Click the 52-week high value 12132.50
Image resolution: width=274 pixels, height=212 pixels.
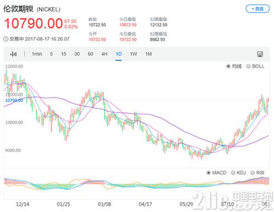pyautogui.click(x=159, y=25)
